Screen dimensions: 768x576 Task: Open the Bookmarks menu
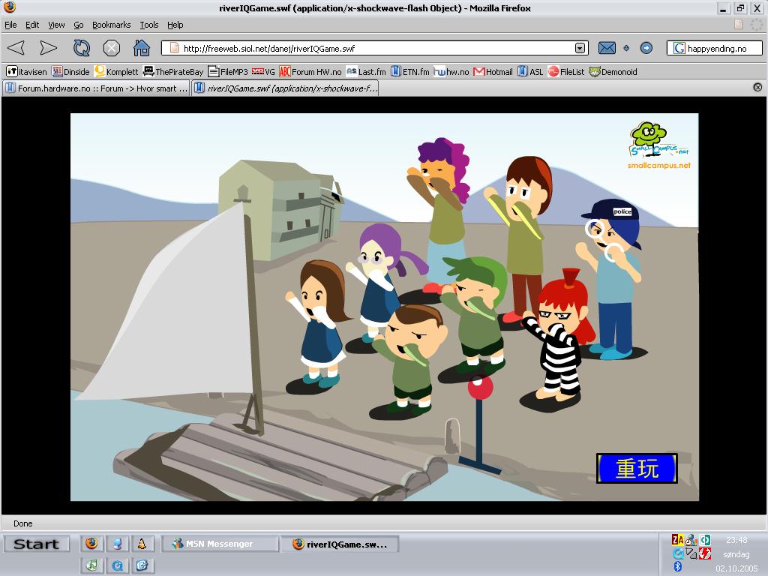111,25
